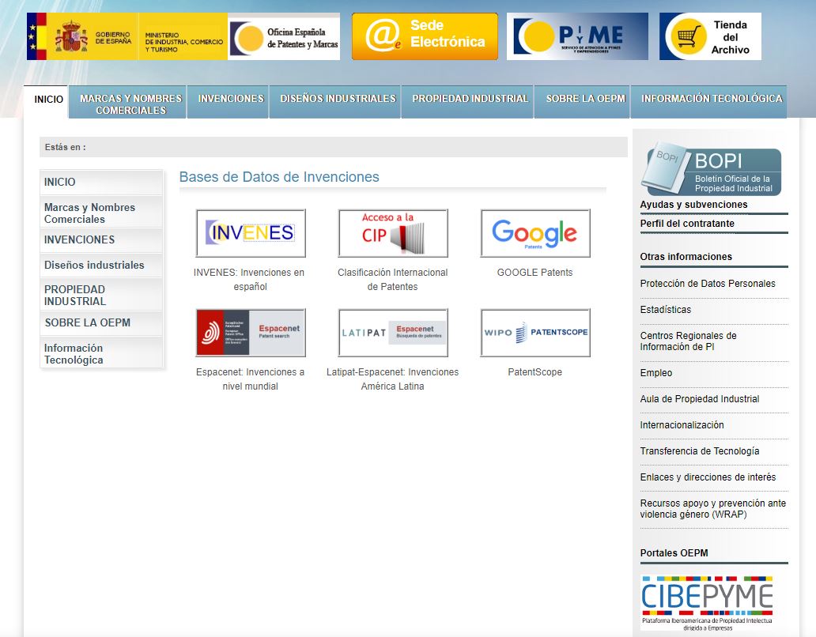Click the Portales OEPM heading
This screenshot has height=637, width=816.
pos(674,553)
